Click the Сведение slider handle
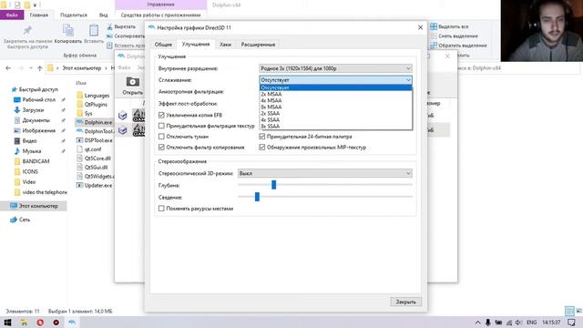The width and height of the screenshot is (583, 328). [x=257, y=197]
